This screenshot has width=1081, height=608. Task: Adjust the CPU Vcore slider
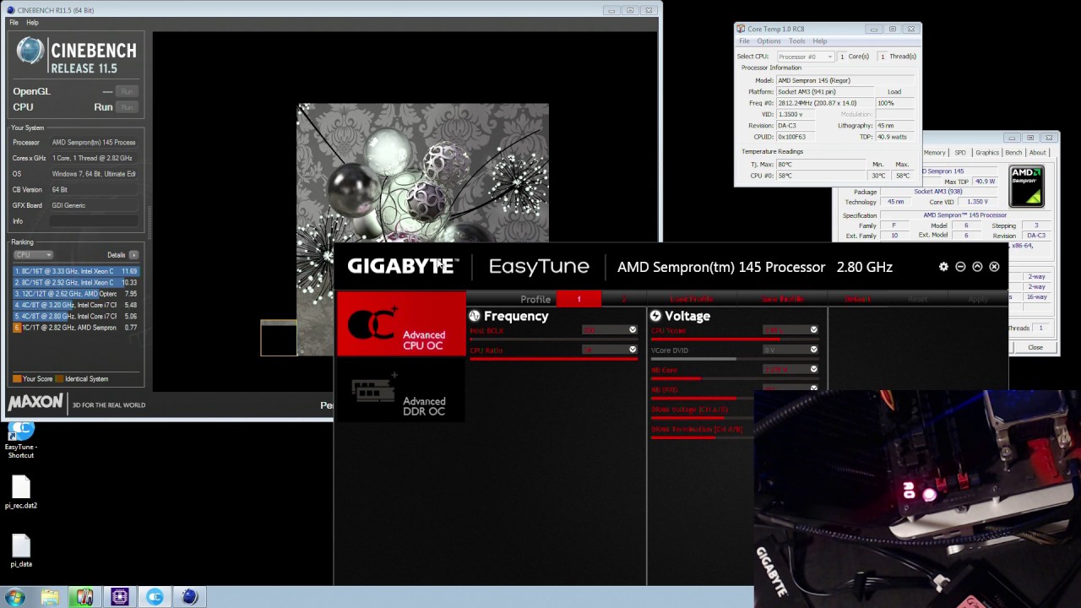(x=735, y=339)
